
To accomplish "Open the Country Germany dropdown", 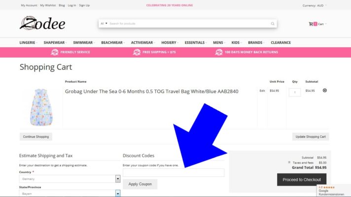I will 70,179.
